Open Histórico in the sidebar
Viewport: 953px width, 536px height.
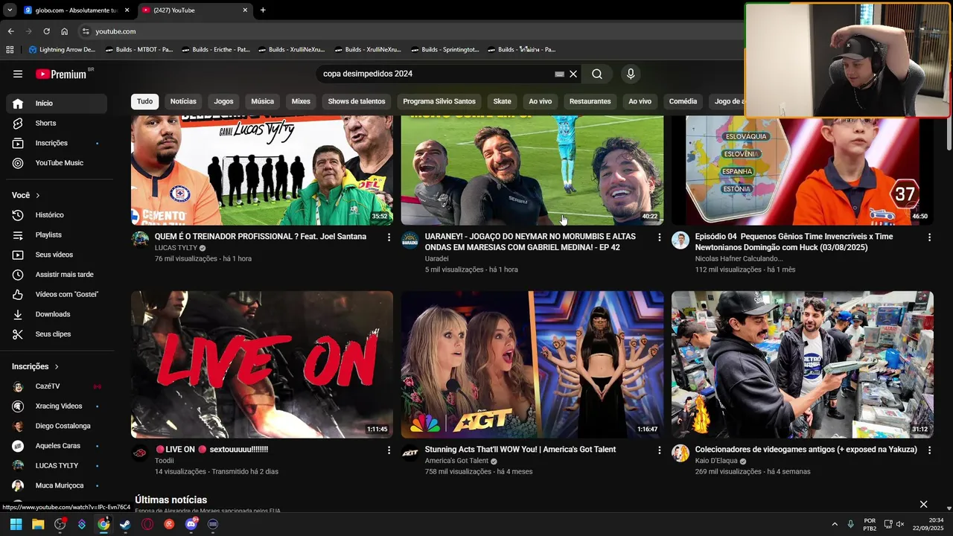pyautogui.click(x=57, y=215)
